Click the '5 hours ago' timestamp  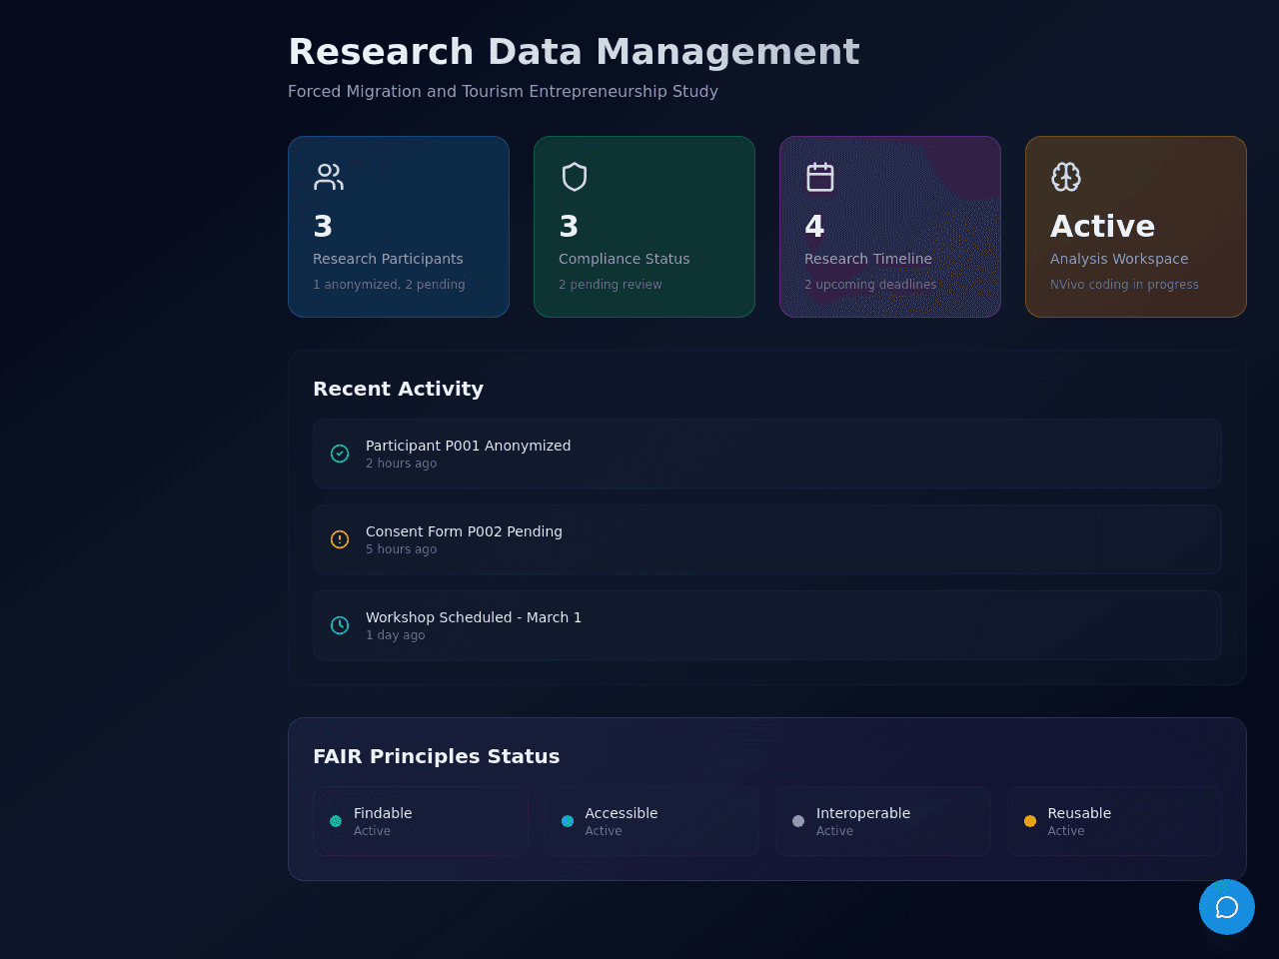click(x=401, y=549)
